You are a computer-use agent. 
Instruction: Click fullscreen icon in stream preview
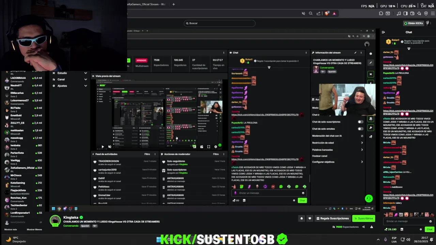208,147
